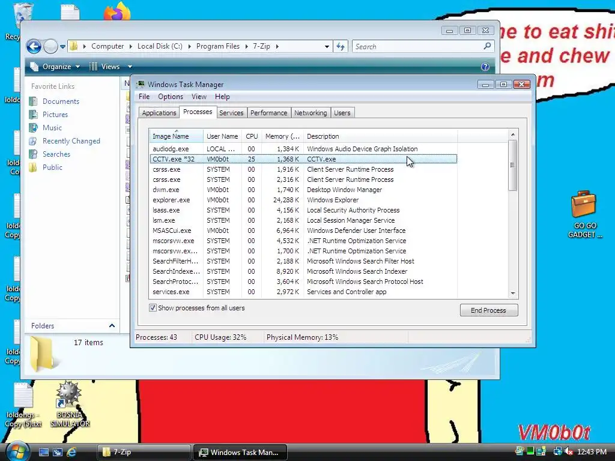Select loldongs - Copy (5).txt desktop file
Image resolution: width=615 pixels, height=461 pixels.
(23, 405)
